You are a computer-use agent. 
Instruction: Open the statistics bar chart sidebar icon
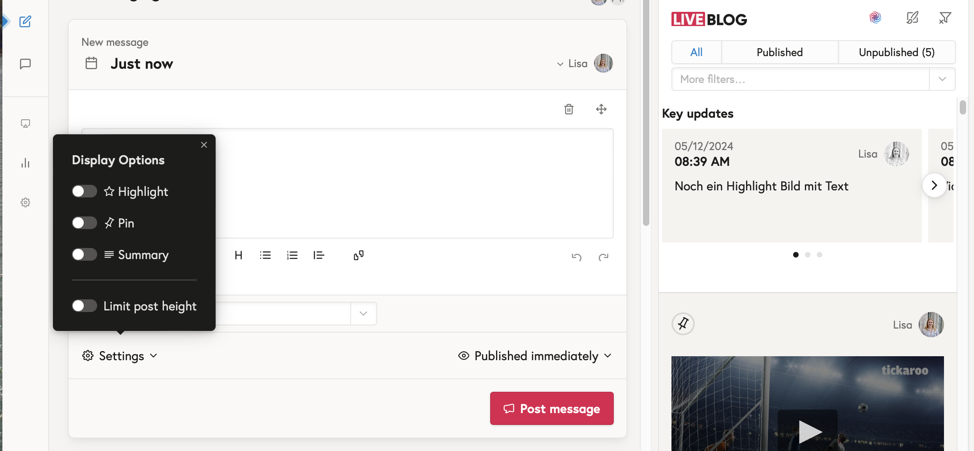(x=25, y=163)
